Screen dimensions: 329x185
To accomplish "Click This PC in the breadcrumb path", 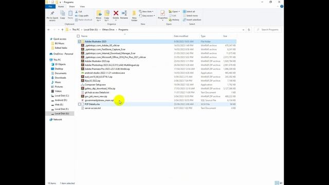I will pos(76,30).
